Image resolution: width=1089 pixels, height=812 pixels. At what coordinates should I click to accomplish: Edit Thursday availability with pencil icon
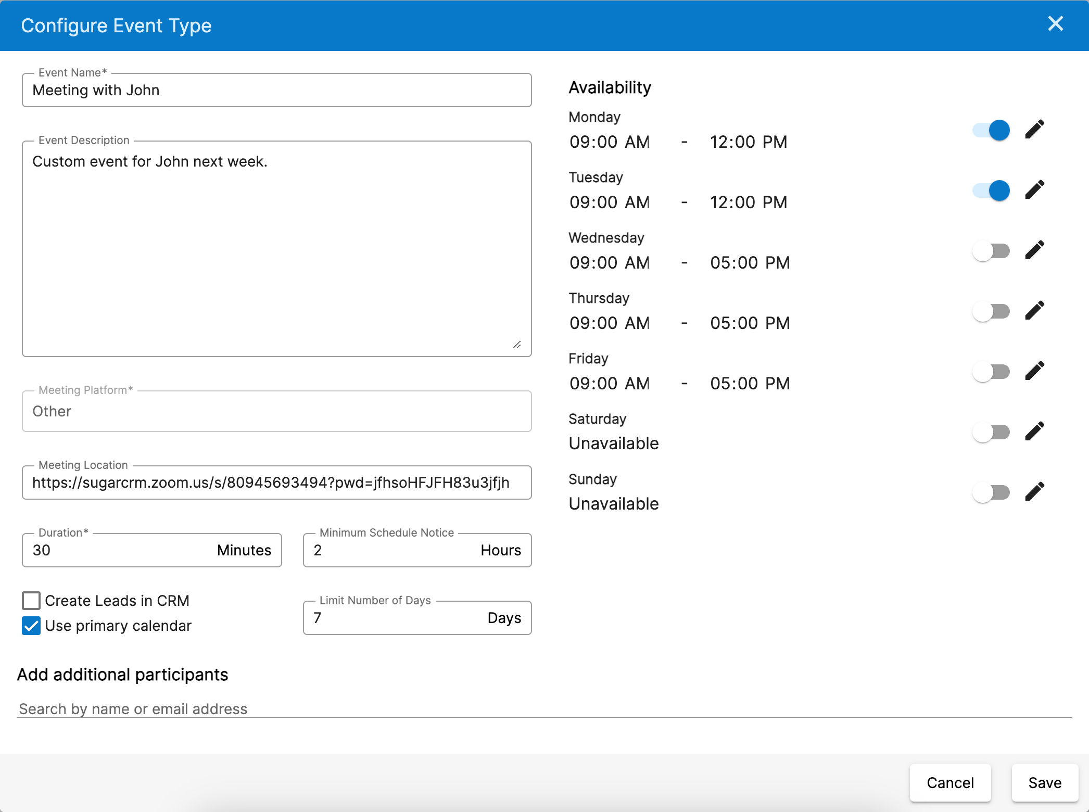pyautogui.click(x=1034, y=311)
